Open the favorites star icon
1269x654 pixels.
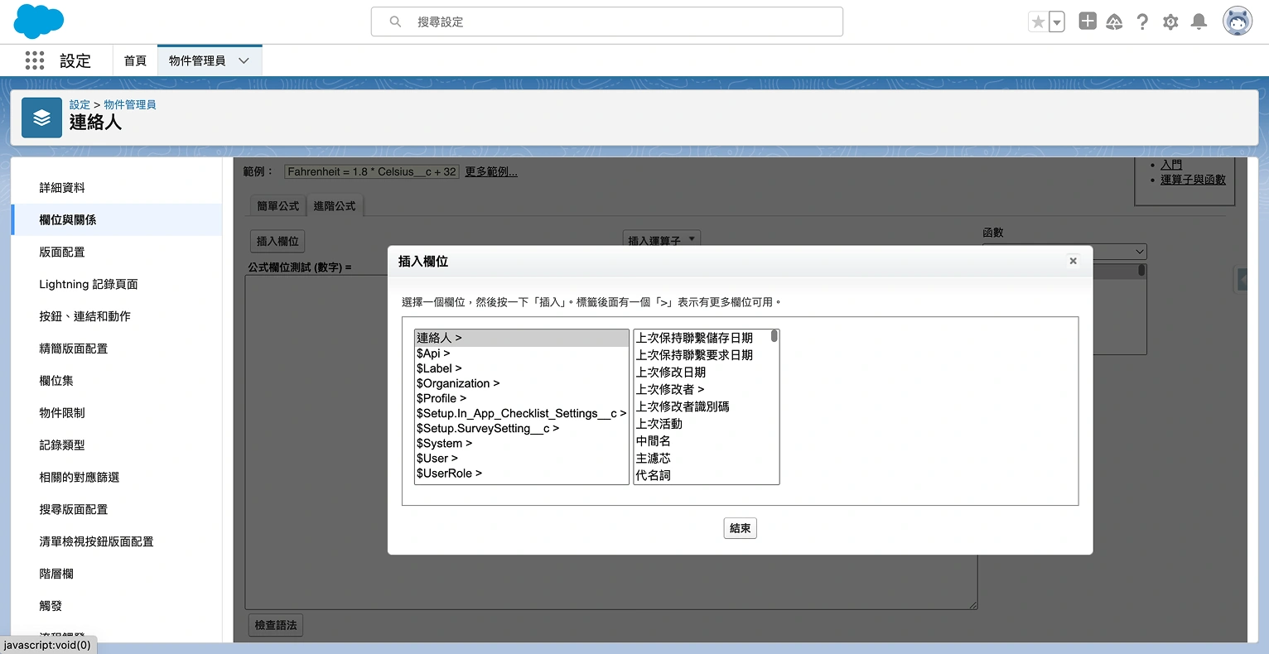pyautogui.click(x=1038, y=21)
